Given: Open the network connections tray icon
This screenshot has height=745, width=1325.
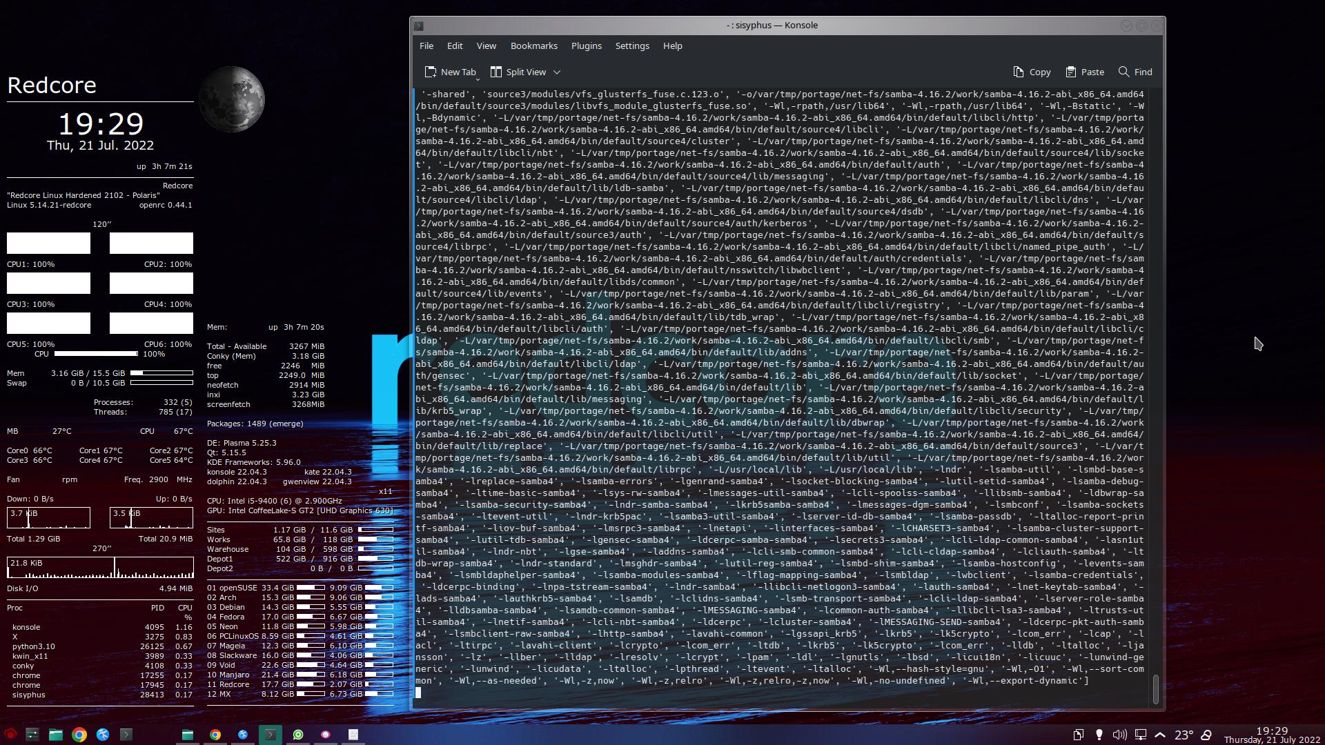Looking at the screenshot, I should (x=1141, y=735).
